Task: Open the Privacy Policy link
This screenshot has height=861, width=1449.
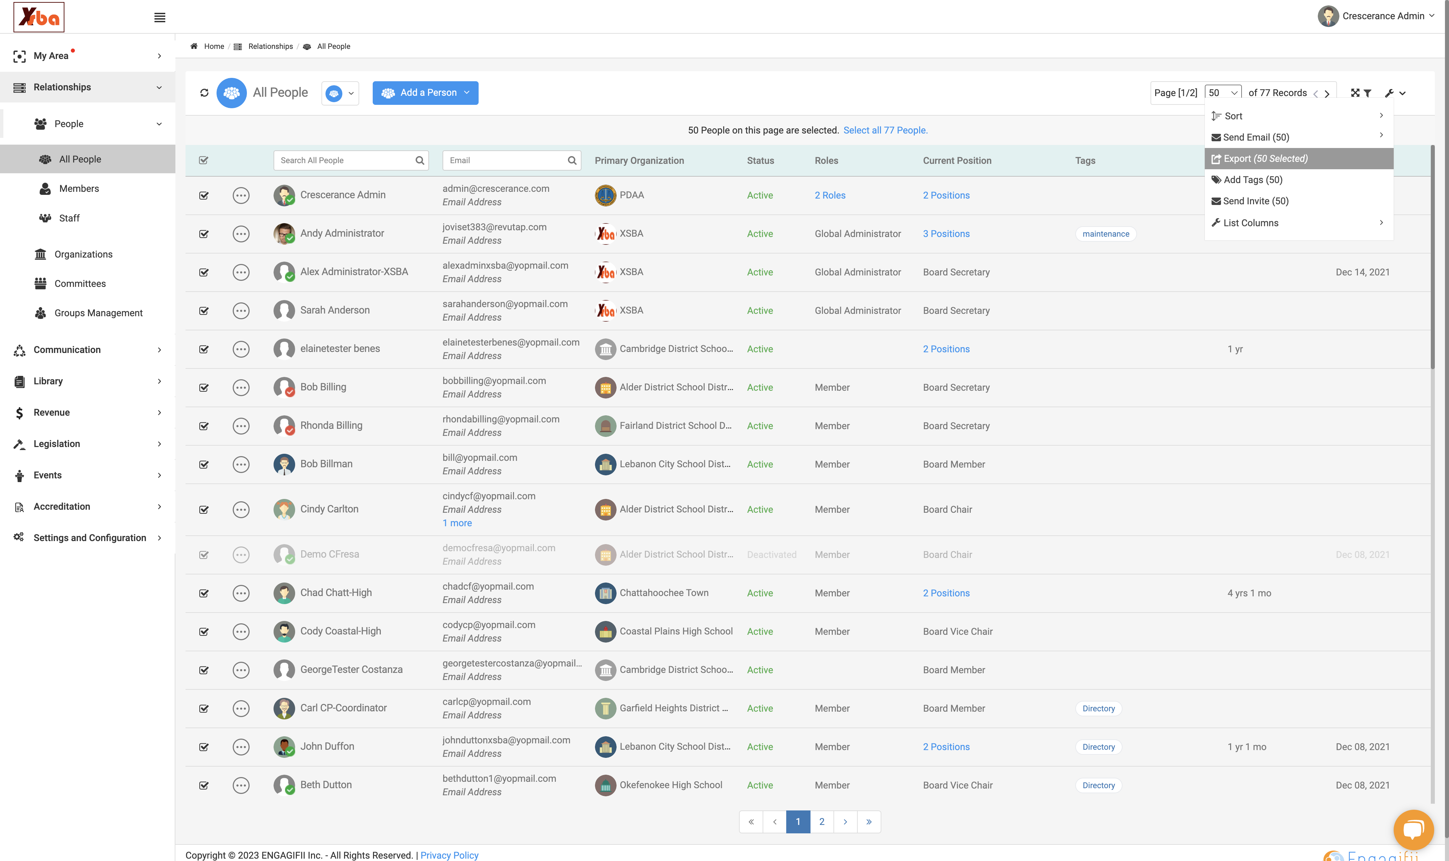Action: (449, 855)
